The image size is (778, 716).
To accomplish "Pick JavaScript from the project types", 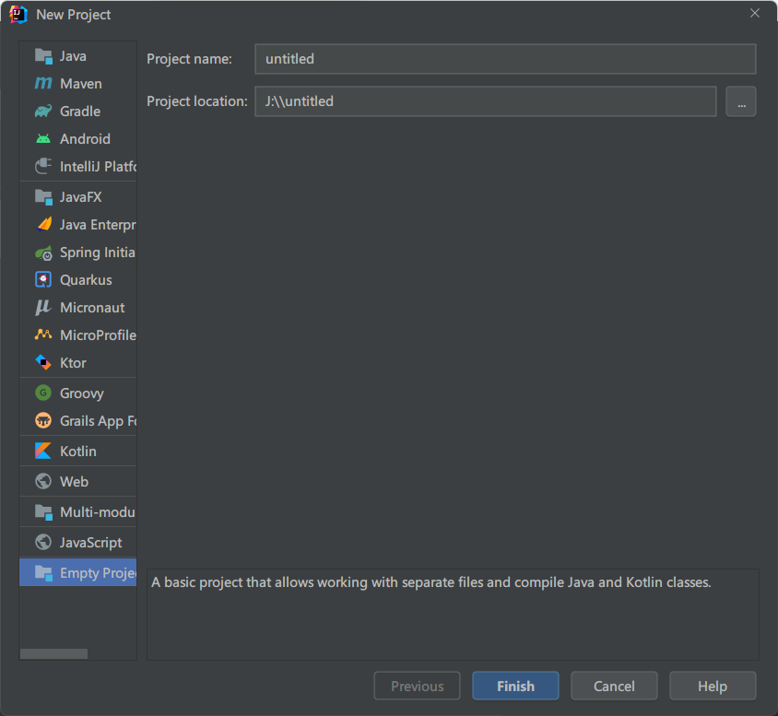I will click(90, 543).
